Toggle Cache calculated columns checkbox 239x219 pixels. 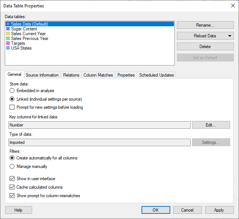12,187
